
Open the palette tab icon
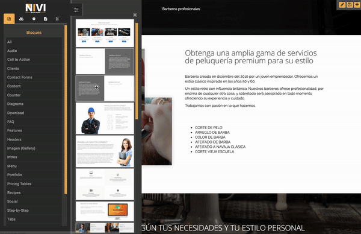(22, 19)
